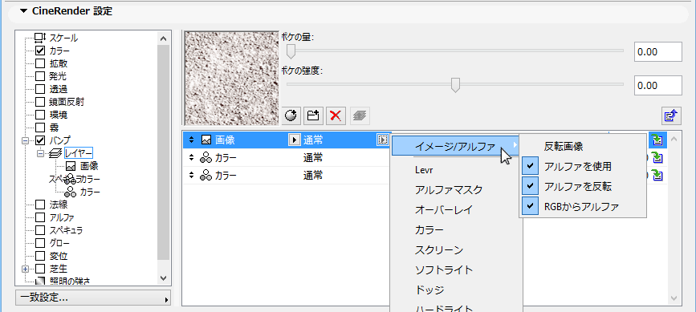Click the ボケの量 value field

(x=658, y=52)
